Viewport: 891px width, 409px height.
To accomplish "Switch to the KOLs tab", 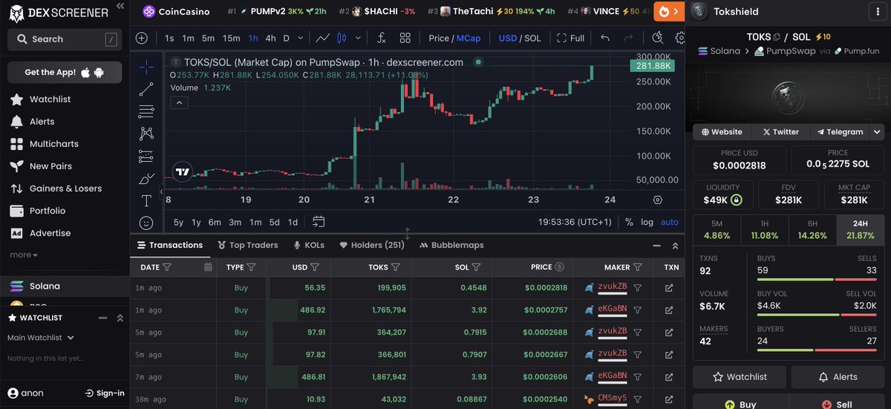I will 309,245.
